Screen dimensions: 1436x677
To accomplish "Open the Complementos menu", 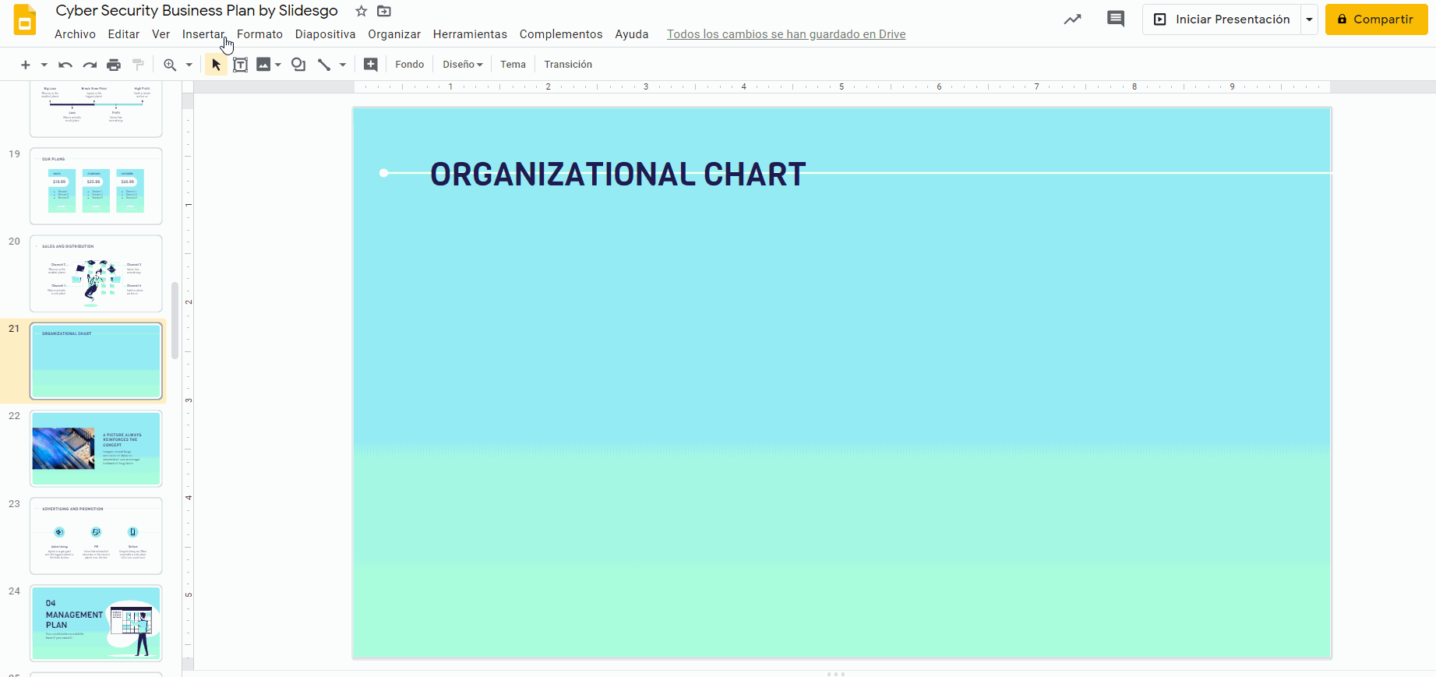I will (561, 34).
